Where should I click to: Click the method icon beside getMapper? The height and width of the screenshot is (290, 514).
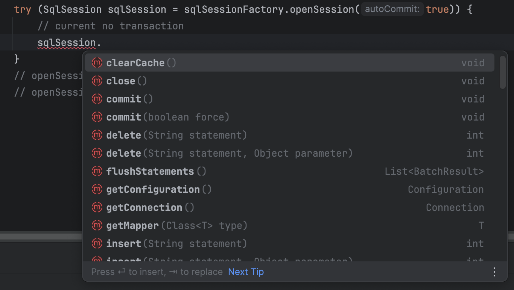pos(97,225)
